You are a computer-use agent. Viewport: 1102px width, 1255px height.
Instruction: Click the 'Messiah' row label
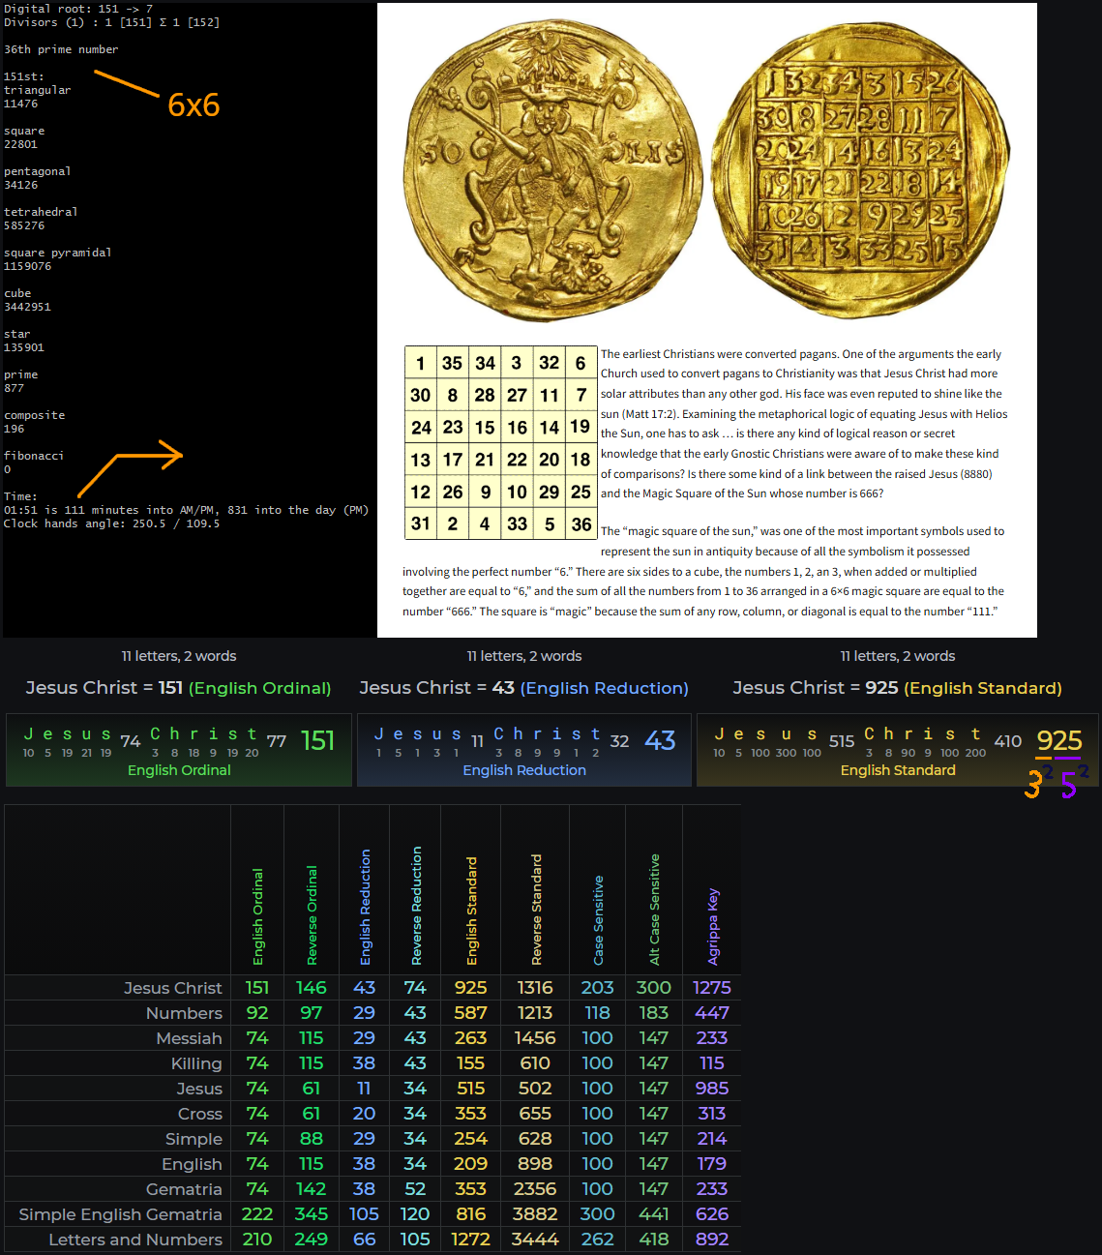click(x=189, y=1038)
